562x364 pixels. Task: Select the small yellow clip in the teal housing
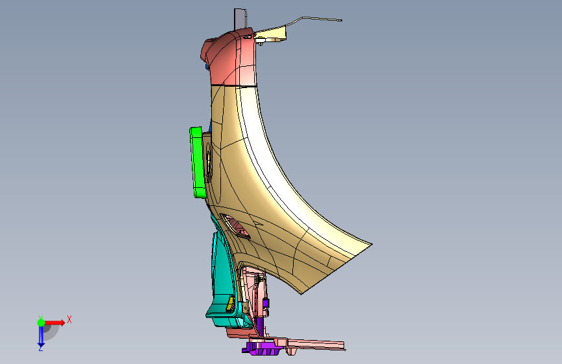point(229,304)
